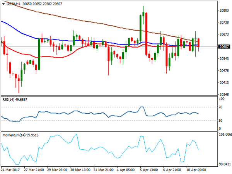Screen dimensions: 232x174
Task: Select the 24 Mar 2017 date label
Action: [10, 170]
